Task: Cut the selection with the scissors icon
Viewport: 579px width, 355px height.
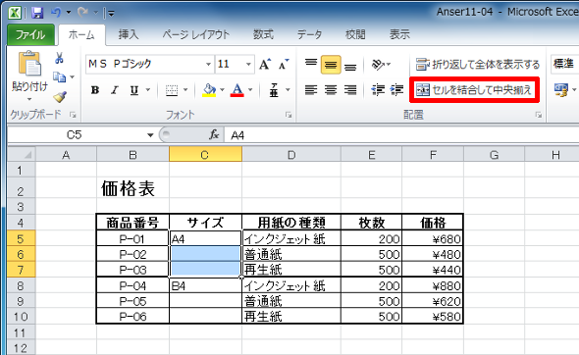Action: click(x=59, y=58)
